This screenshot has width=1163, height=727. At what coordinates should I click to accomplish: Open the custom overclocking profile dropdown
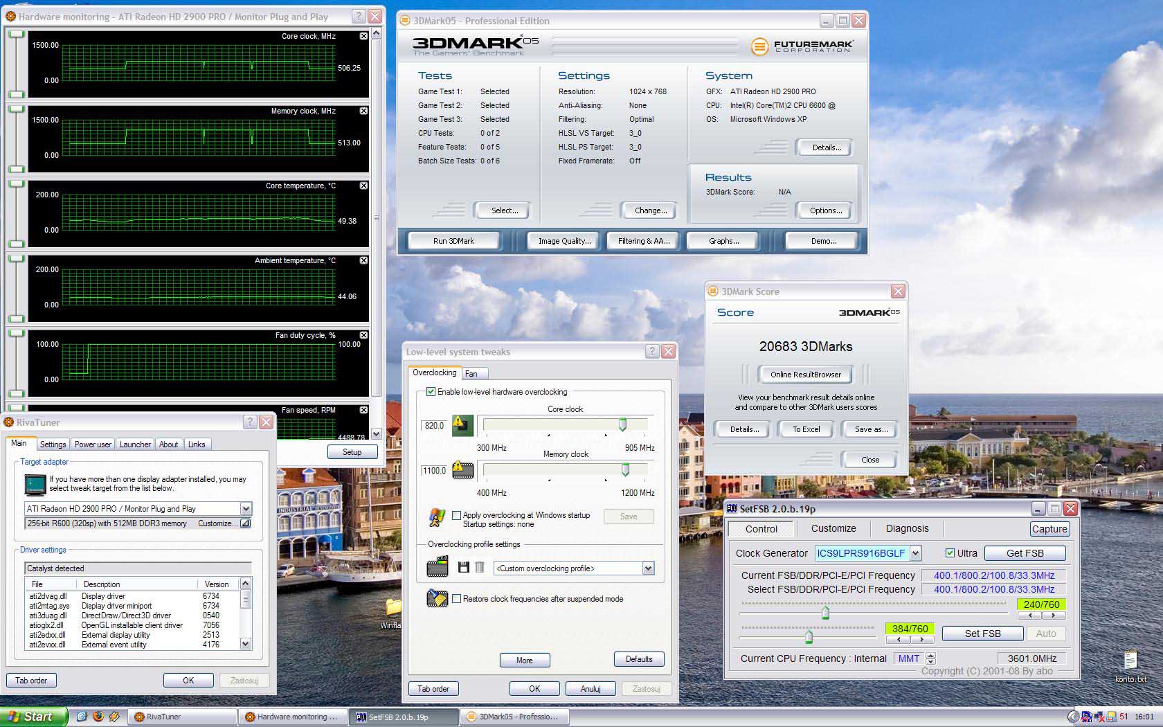[648, 568]
